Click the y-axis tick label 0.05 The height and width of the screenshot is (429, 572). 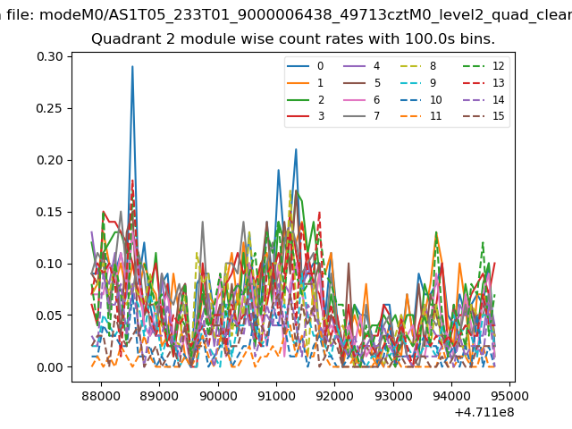click(50, 315)
